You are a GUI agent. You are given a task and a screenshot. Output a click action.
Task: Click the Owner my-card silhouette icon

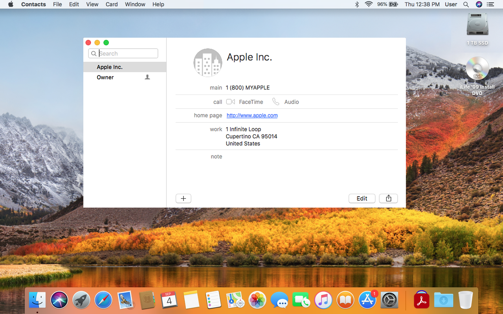[147, 77]
